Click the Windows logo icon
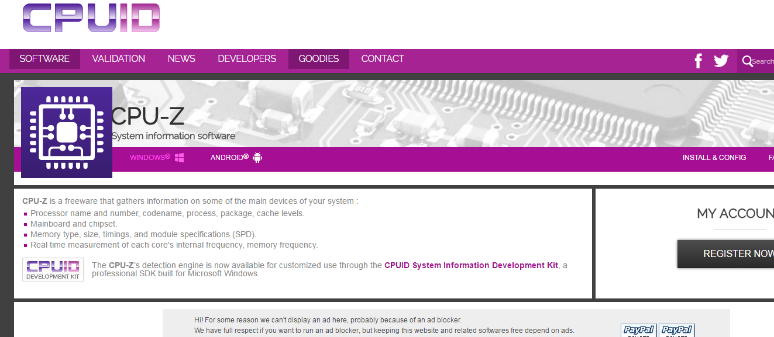The height and width of the screenshot is (337, 774). 179,158
